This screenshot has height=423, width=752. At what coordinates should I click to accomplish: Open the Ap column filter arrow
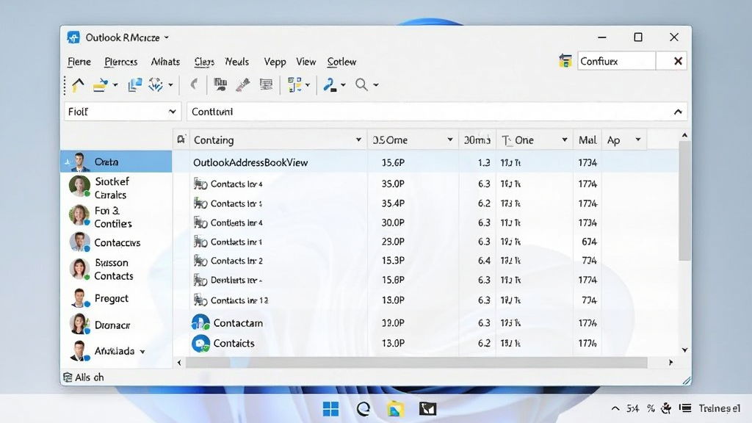(x=638, y=140)
